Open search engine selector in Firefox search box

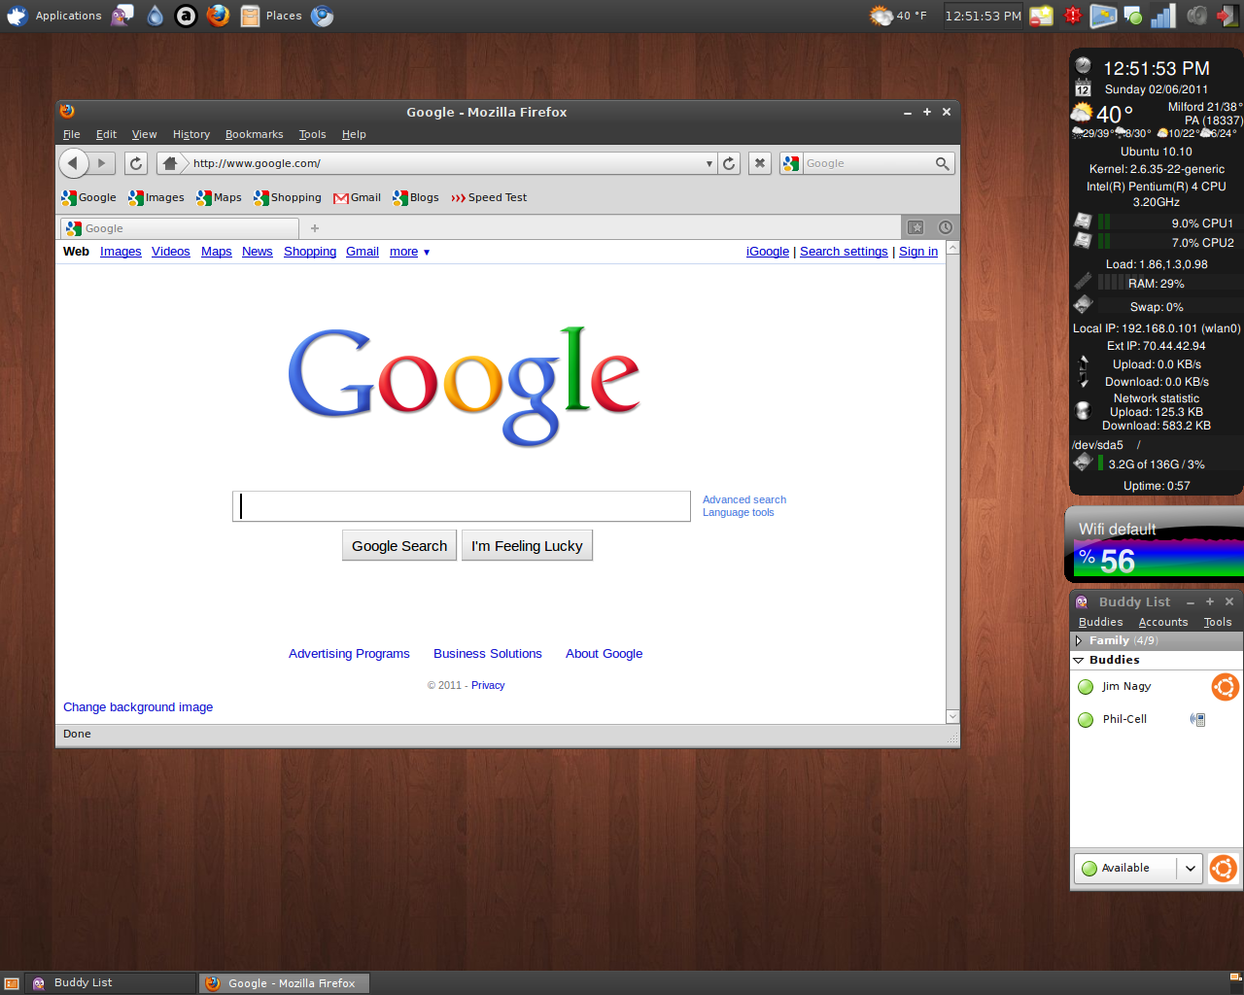(791, 163)
